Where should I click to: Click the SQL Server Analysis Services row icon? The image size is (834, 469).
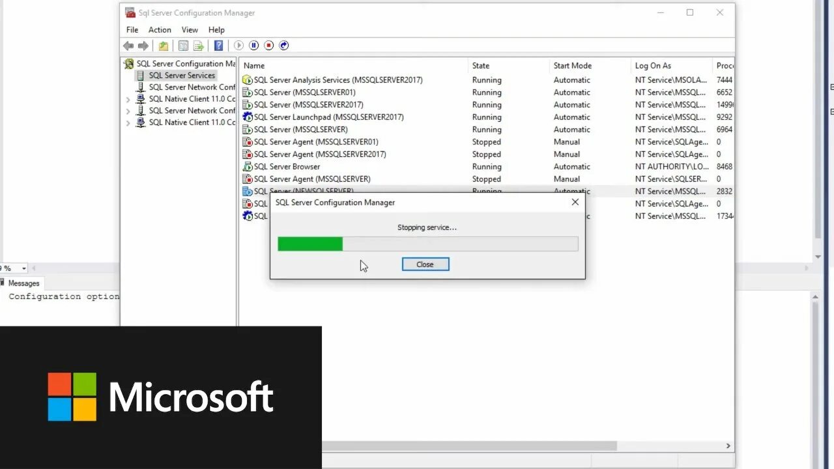click(248, 80)
